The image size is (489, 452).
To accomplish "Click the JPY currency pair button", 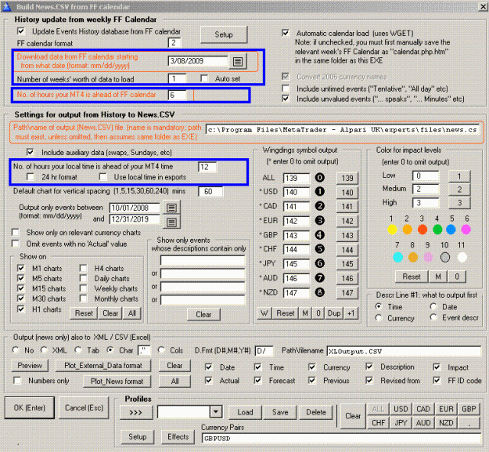I will tap(401, 423).
